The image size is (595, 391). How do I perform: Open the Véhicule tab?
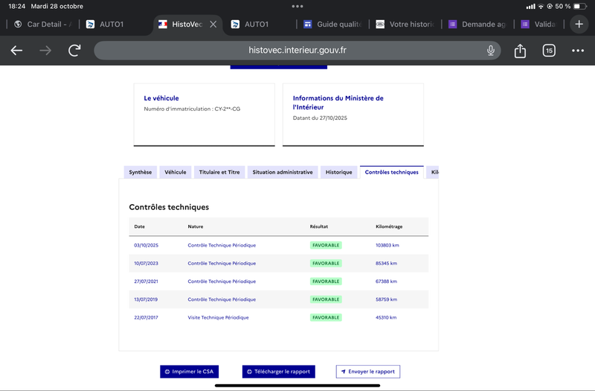176,172
